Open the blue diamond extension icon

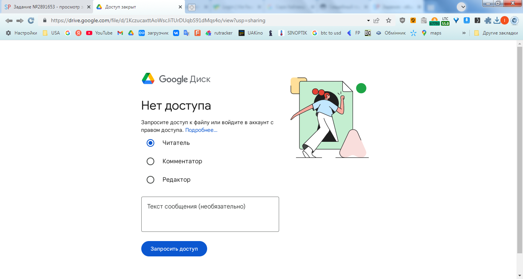(456, 20)
